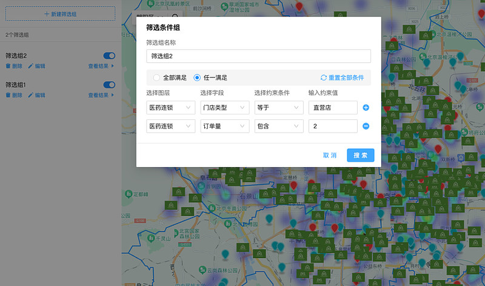Delete 筛选组1 via 删除 link
Screen dimensions: 485x286
point(14,95)
